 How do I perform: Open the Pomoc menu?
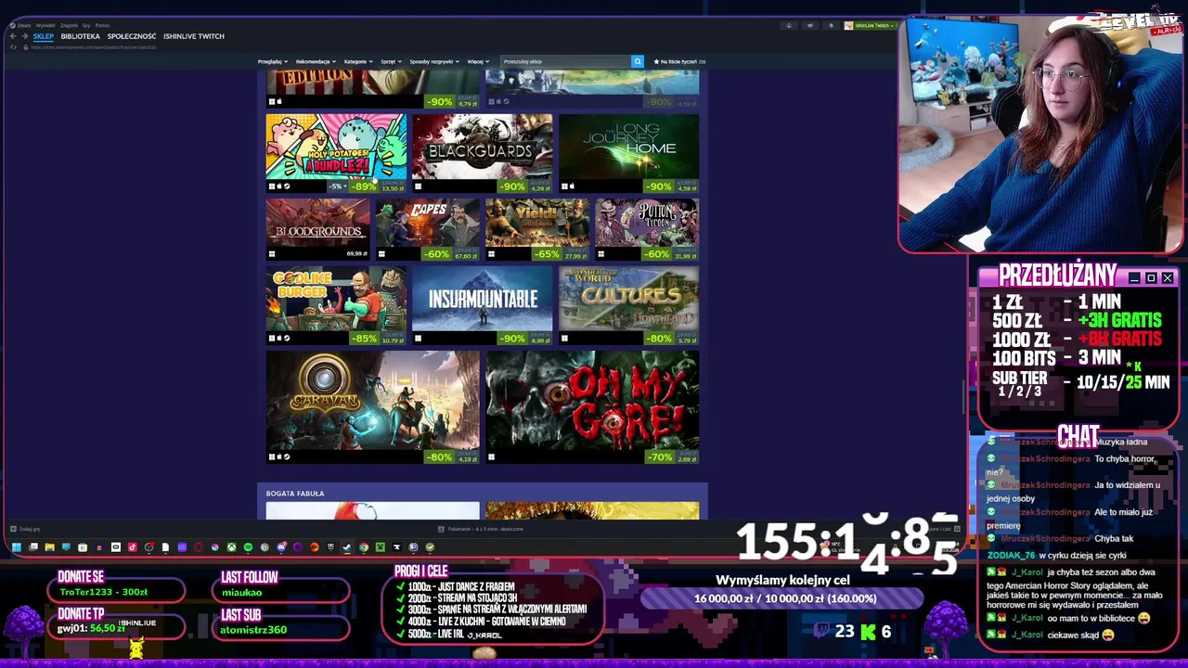coord(102,25)
